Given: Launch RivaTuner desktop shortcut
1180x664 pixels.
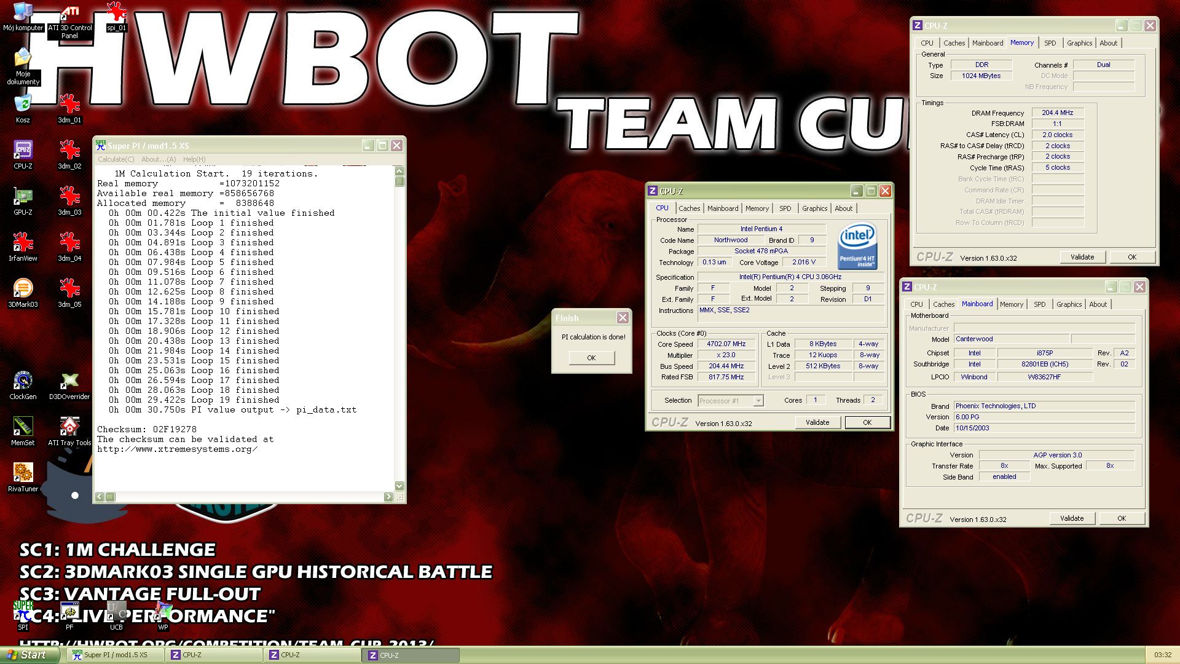Looking at the screenshot, I should [23, 478].
